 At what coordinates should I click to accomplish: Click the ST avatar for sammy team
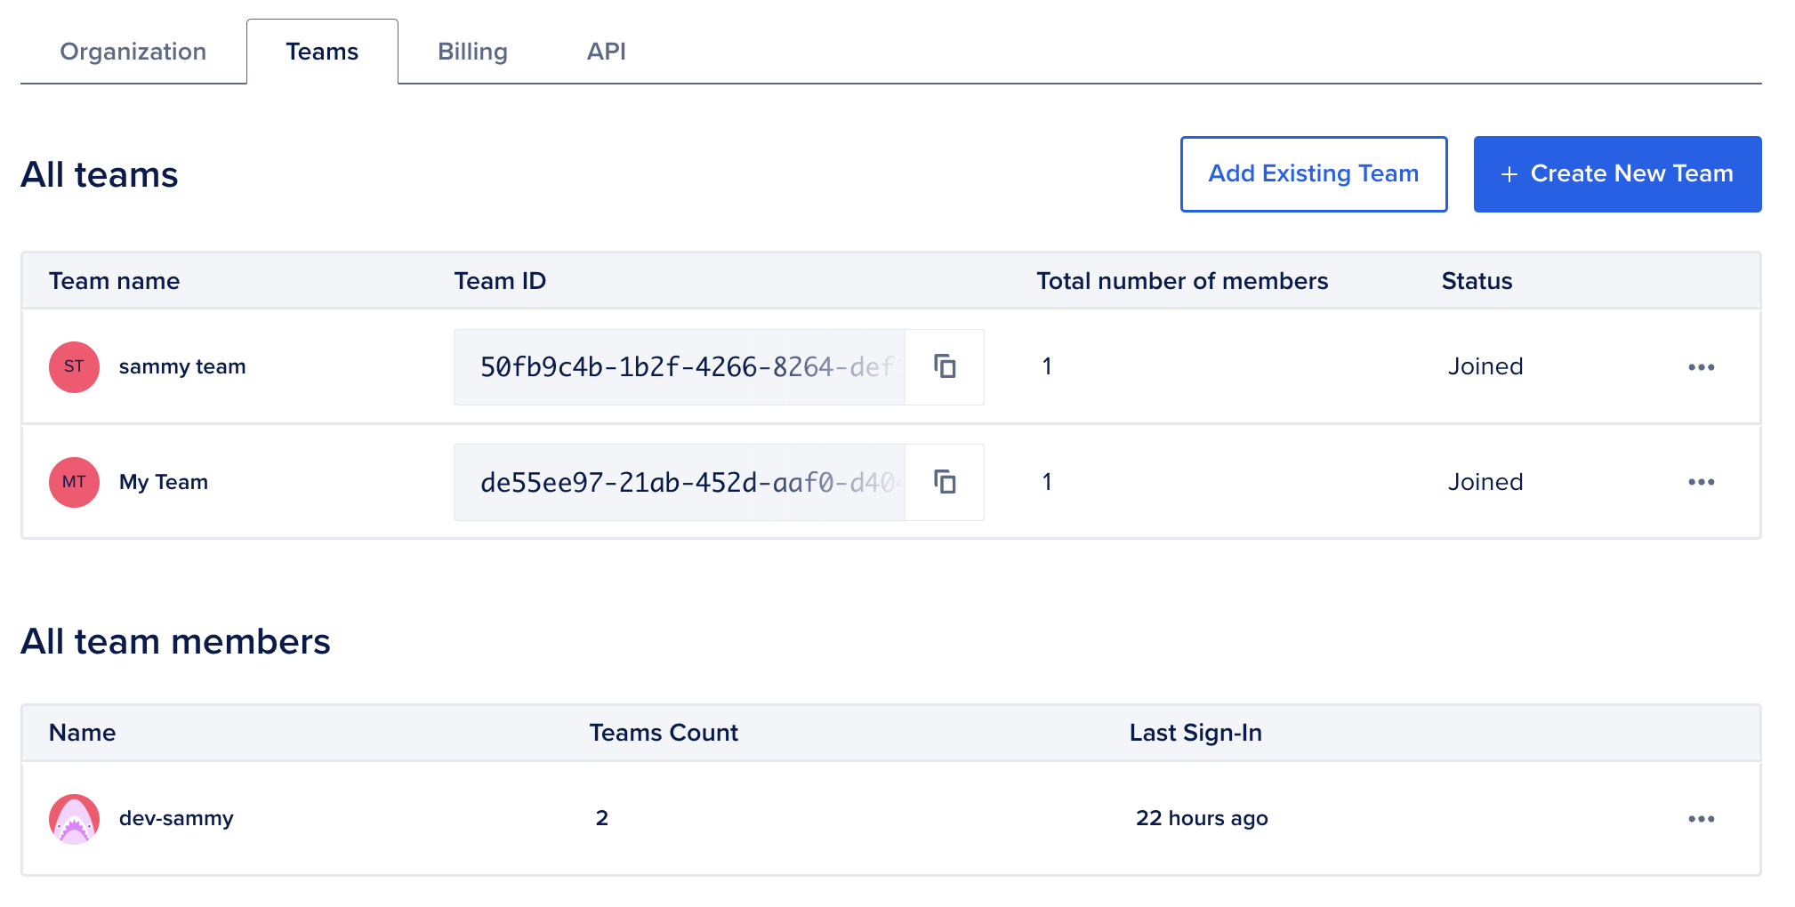(x=73, y=366)
